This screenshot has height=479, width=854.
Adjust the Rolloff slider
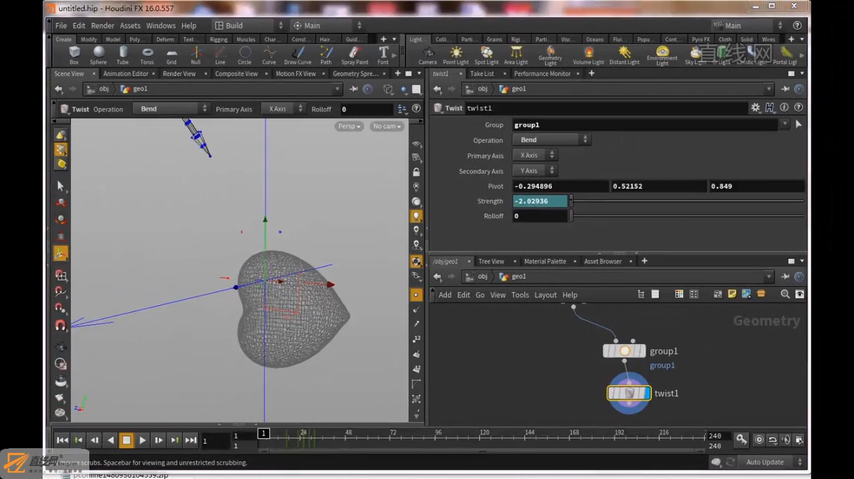click(687, 216)
